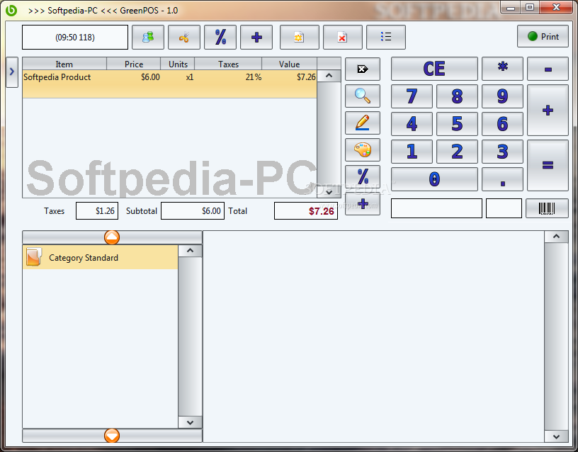This screenshot has height=452, width=578.
Task: Click the CE clear key
Action: click(434, 69)
